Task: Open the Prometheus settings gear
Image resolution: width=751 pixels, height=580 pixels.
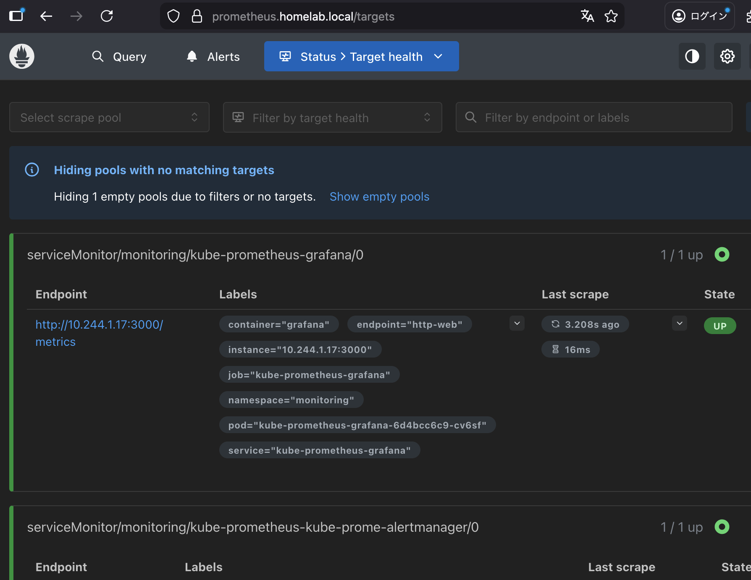Action: 727,56
